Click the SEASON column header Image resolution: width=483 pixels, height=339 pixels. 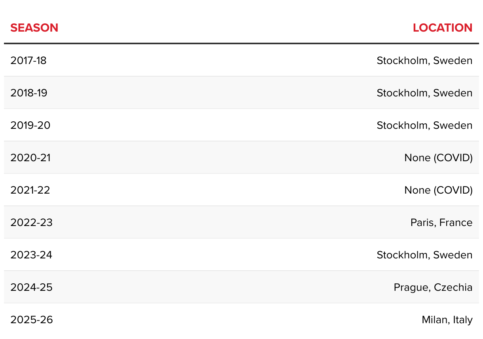[34, 28]
